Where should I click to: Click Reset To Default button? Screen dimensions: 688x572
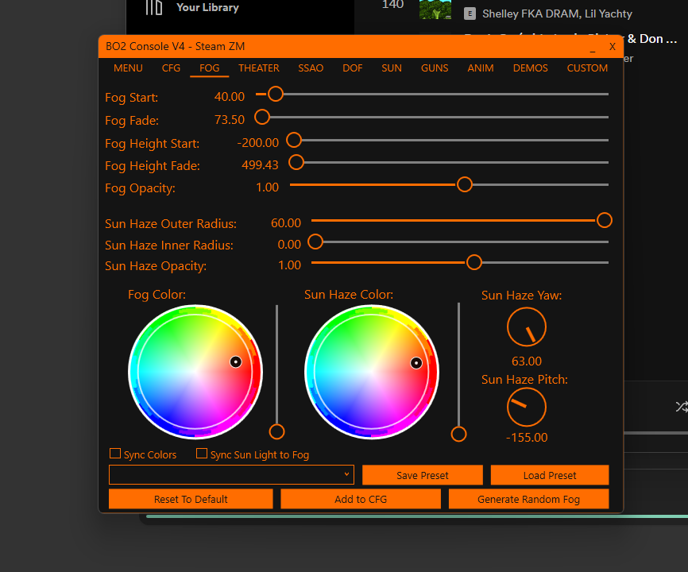(191, 499)
